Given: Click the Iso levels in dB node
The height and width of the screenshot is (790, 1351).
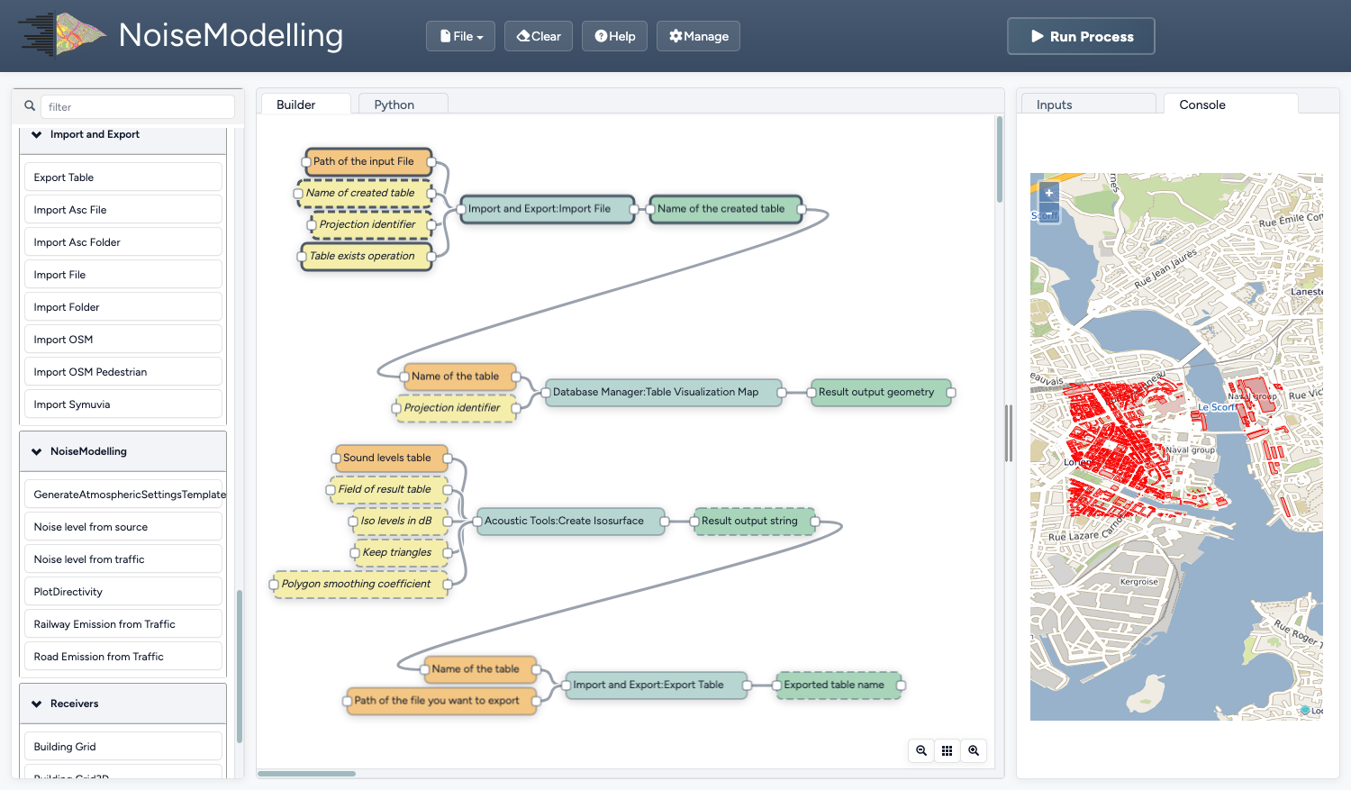Looking at the screenshot, I should [400, 522].
